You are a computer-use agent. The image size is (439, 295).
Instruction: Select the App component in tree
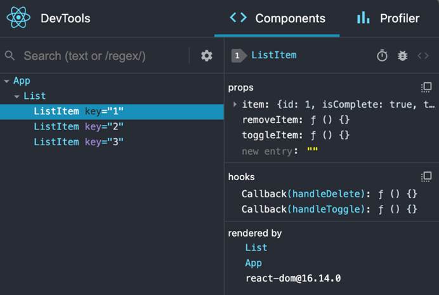point(22,81)
